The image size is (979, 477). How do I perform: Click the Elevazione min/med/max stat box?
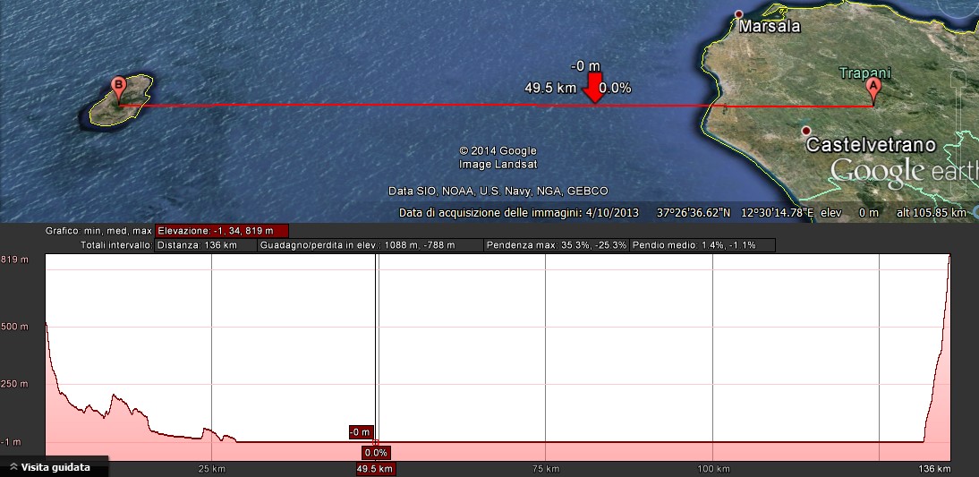pyautogui.click(x=222, y=231)
